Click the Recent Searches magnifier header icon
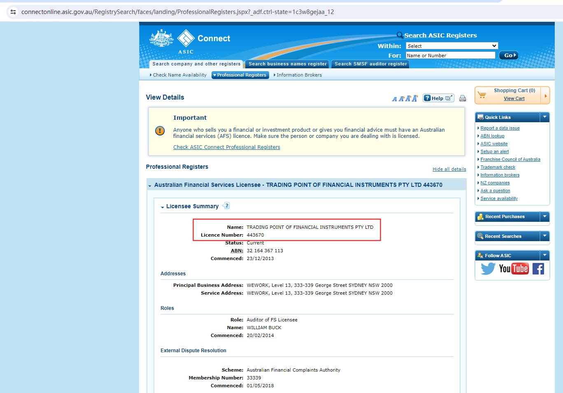 (x=480, y=236)
